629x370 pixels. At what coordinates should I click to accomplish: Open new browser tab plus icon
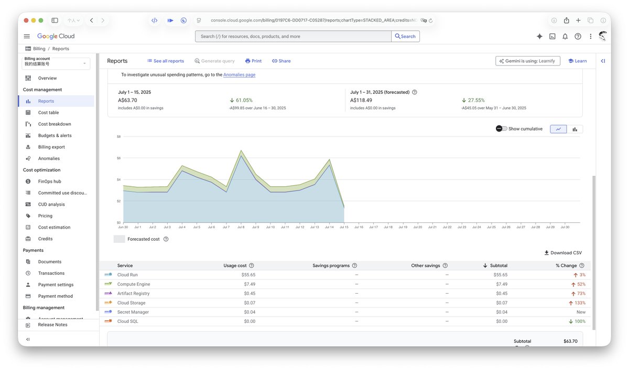point(578,20)
